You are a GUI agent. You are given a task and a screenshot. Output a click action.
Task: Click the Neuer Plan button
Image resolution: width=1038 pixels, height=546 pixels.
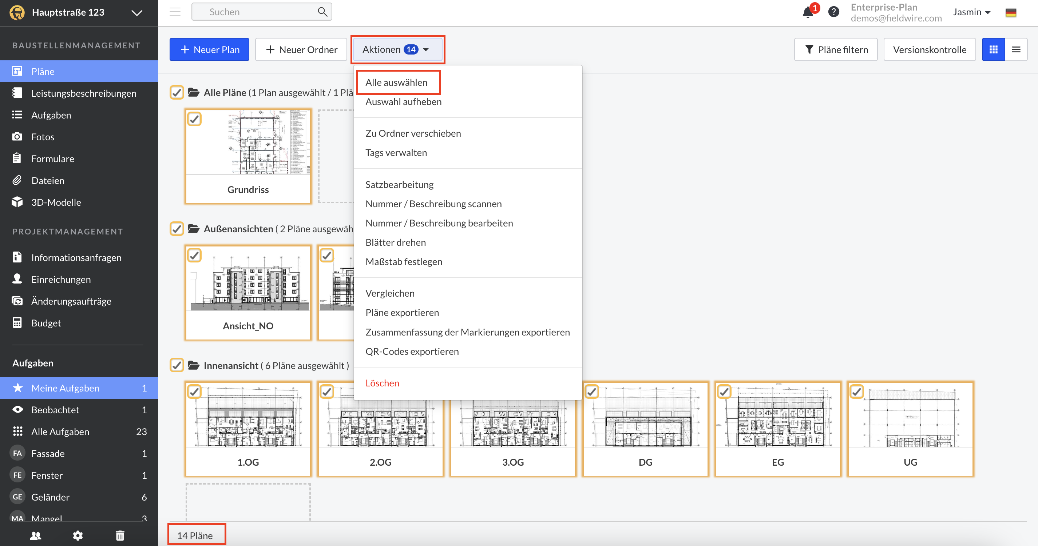[x=210, y=49]
